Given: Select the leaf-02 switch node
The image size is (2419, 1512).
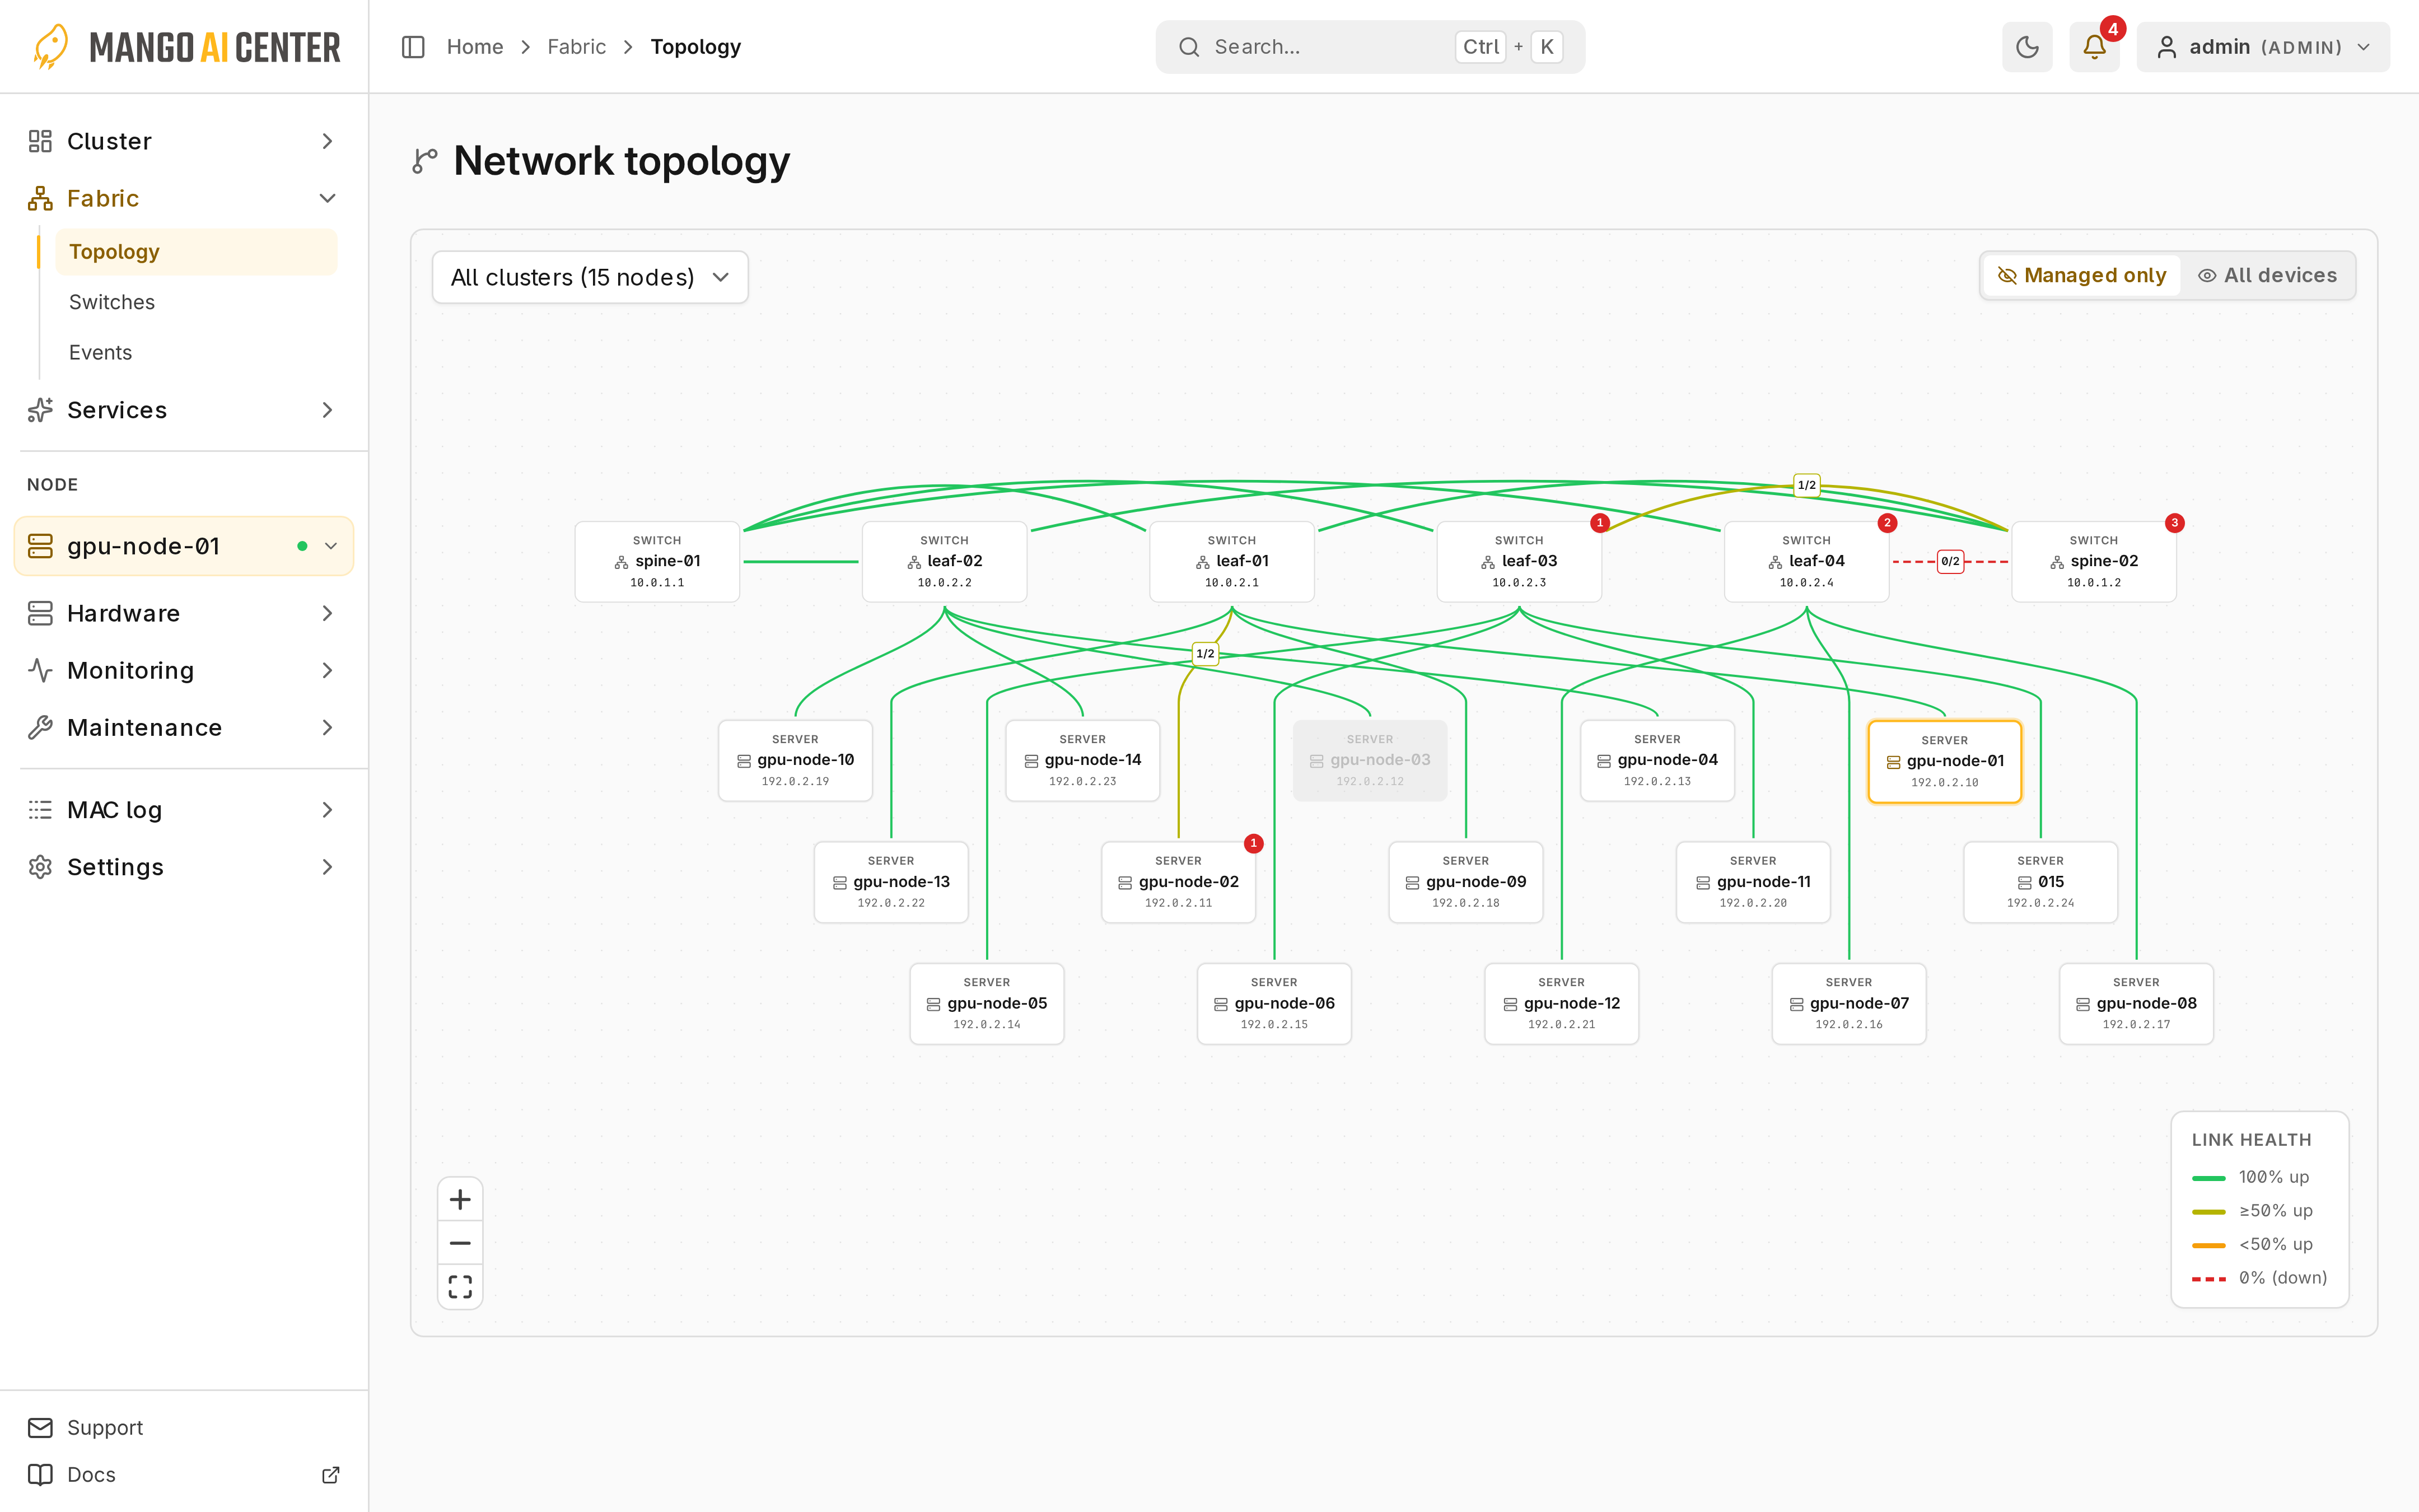Looking at the screenshot, I should (x=945, y=561).
